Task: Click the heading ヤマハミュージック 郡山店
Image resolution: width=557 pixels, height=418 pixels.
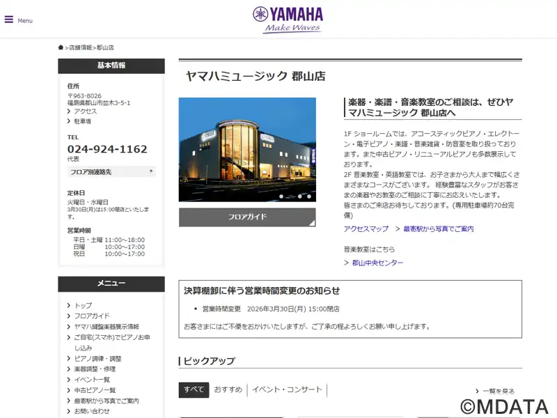Action: tap(256, 76)
